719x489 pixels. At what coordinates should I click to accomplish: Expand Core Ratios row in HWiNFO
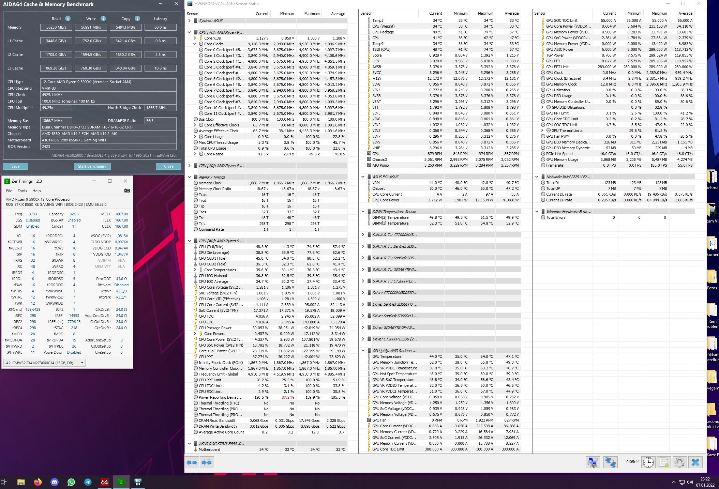click(195, 154)
